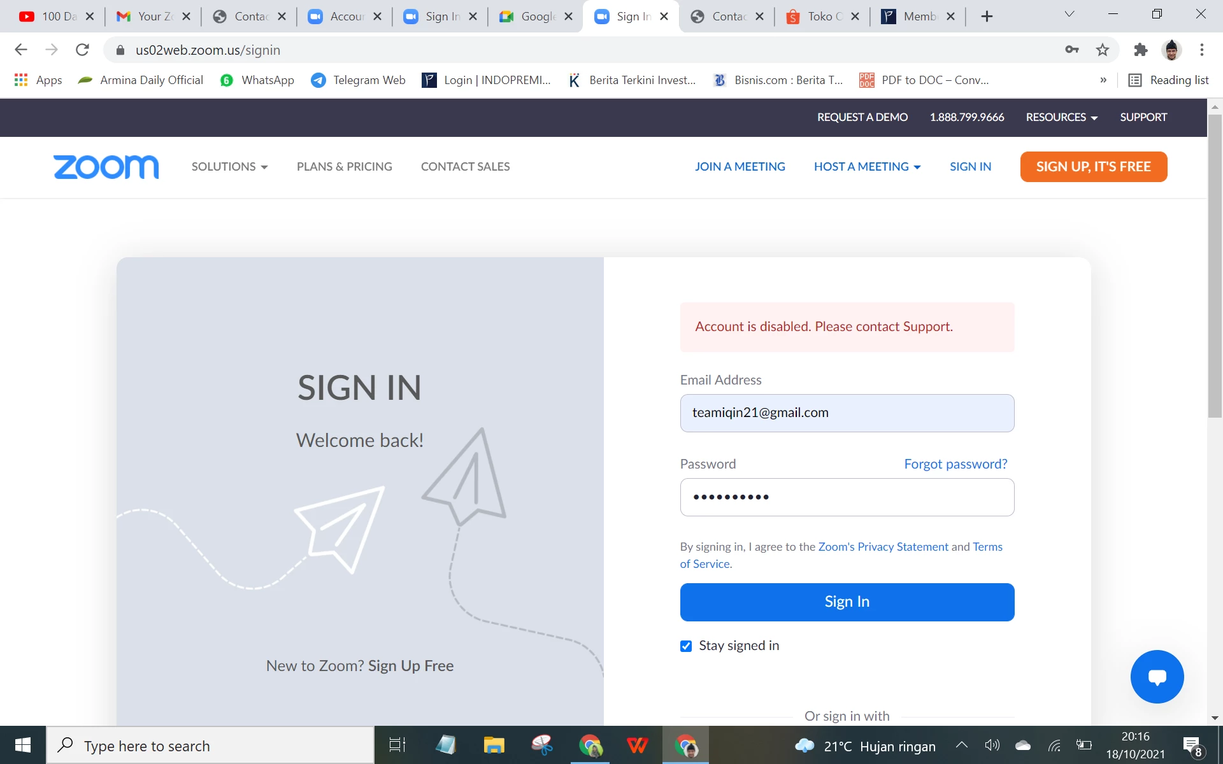This screenshot has height=764, width=1223.
Task: Click the Zoom logo
Action: tap(106, 167)
